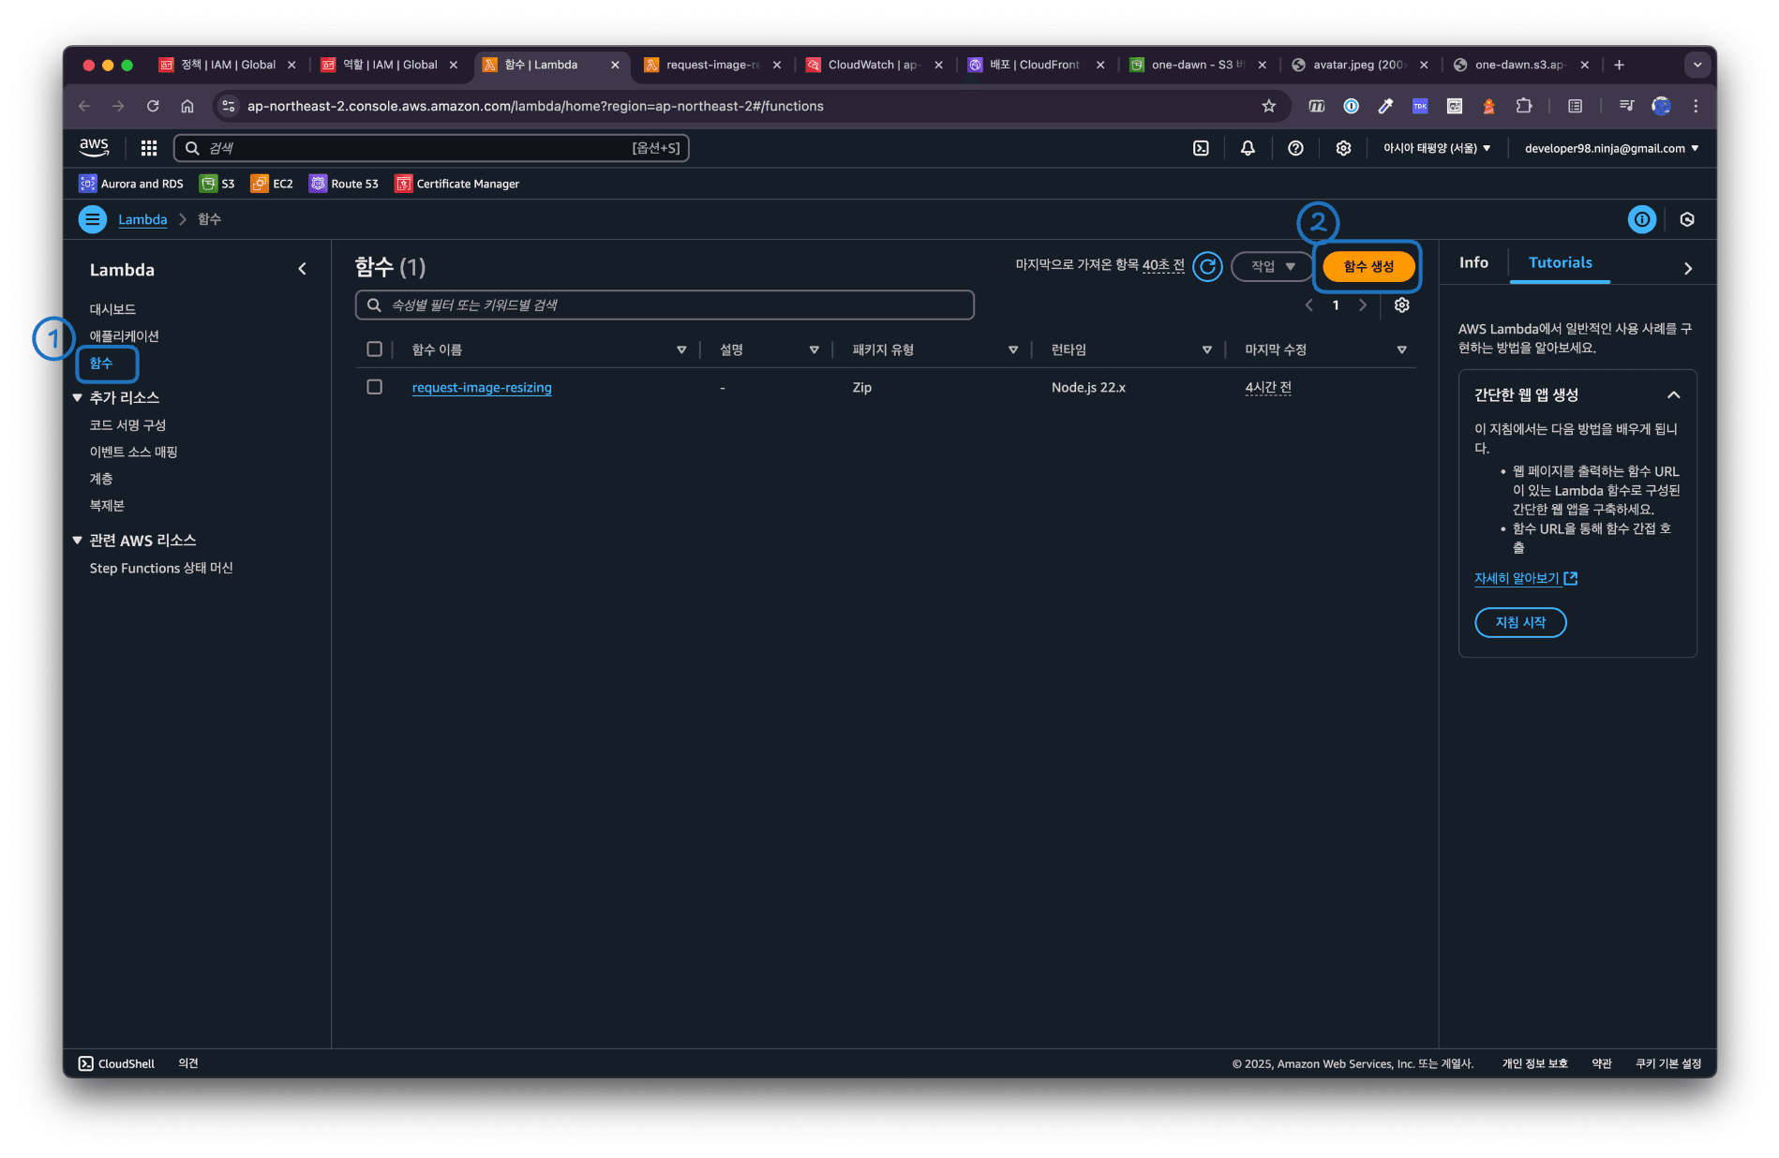
Task: Refresh the functions list
Action: [x=1208, y=267]
